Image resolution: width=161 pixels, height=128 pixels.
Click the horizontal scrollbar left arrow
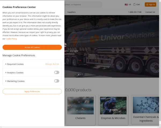(x=1, y=127)
